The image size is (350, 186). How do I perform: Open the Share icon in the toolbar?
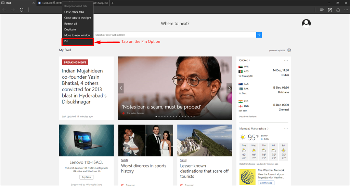pos(338,10)
